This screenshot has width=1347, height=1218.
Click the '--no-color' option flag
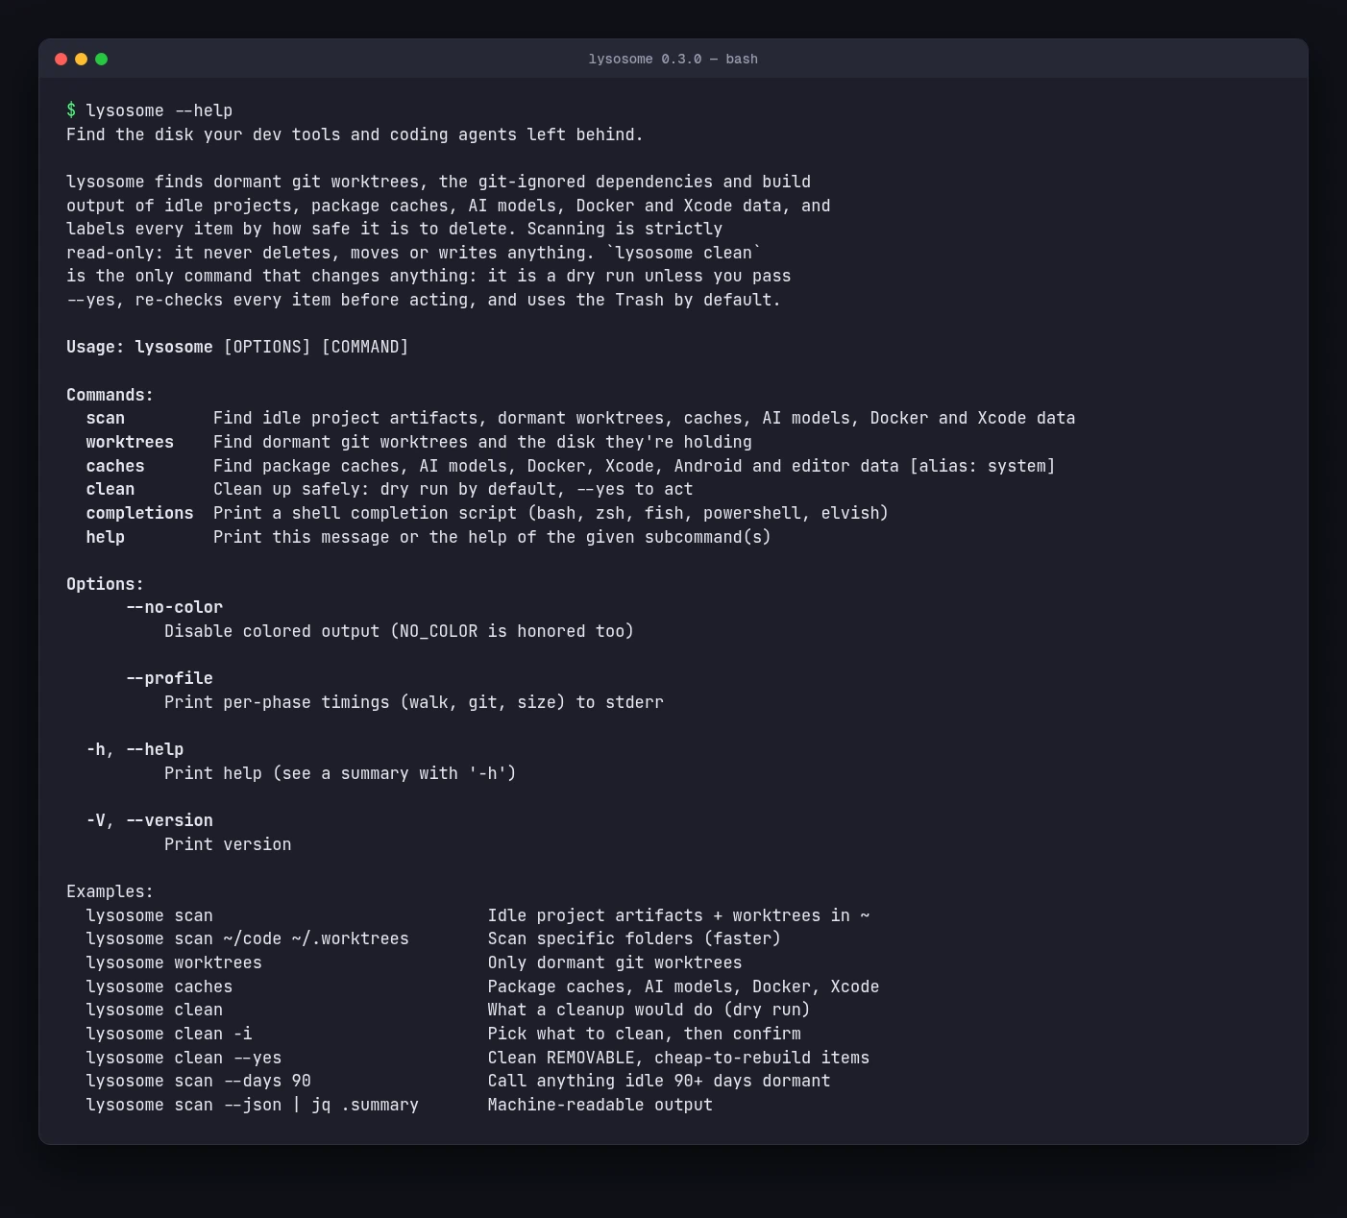point(174,607)
